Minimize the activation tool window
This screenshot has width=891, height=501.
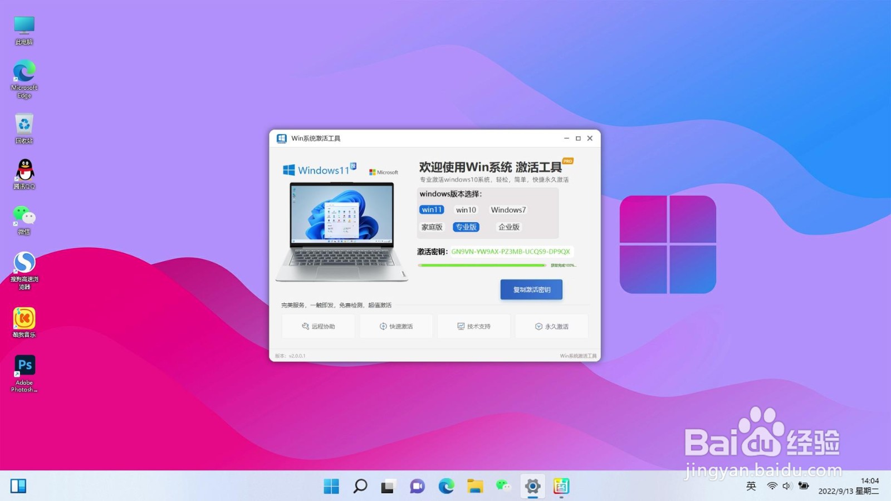point(566,139)
